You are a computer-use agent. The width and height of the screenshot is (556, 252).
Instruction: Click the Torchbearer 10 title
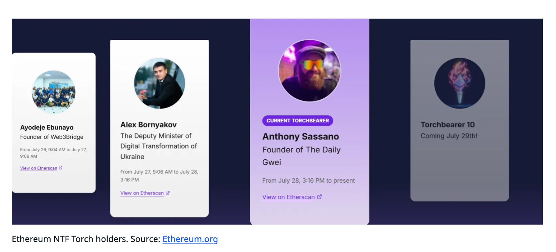(448, 125)
